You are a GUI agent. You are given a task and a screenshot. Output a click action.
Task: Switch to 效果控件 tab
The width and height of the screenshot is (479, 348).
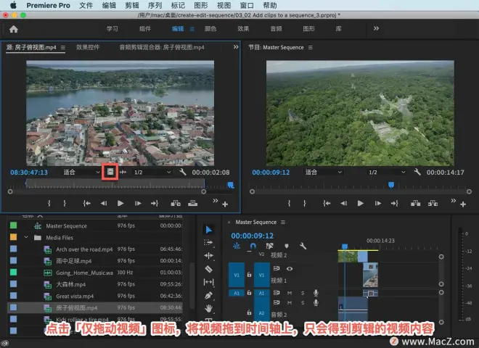click(88, 47)
